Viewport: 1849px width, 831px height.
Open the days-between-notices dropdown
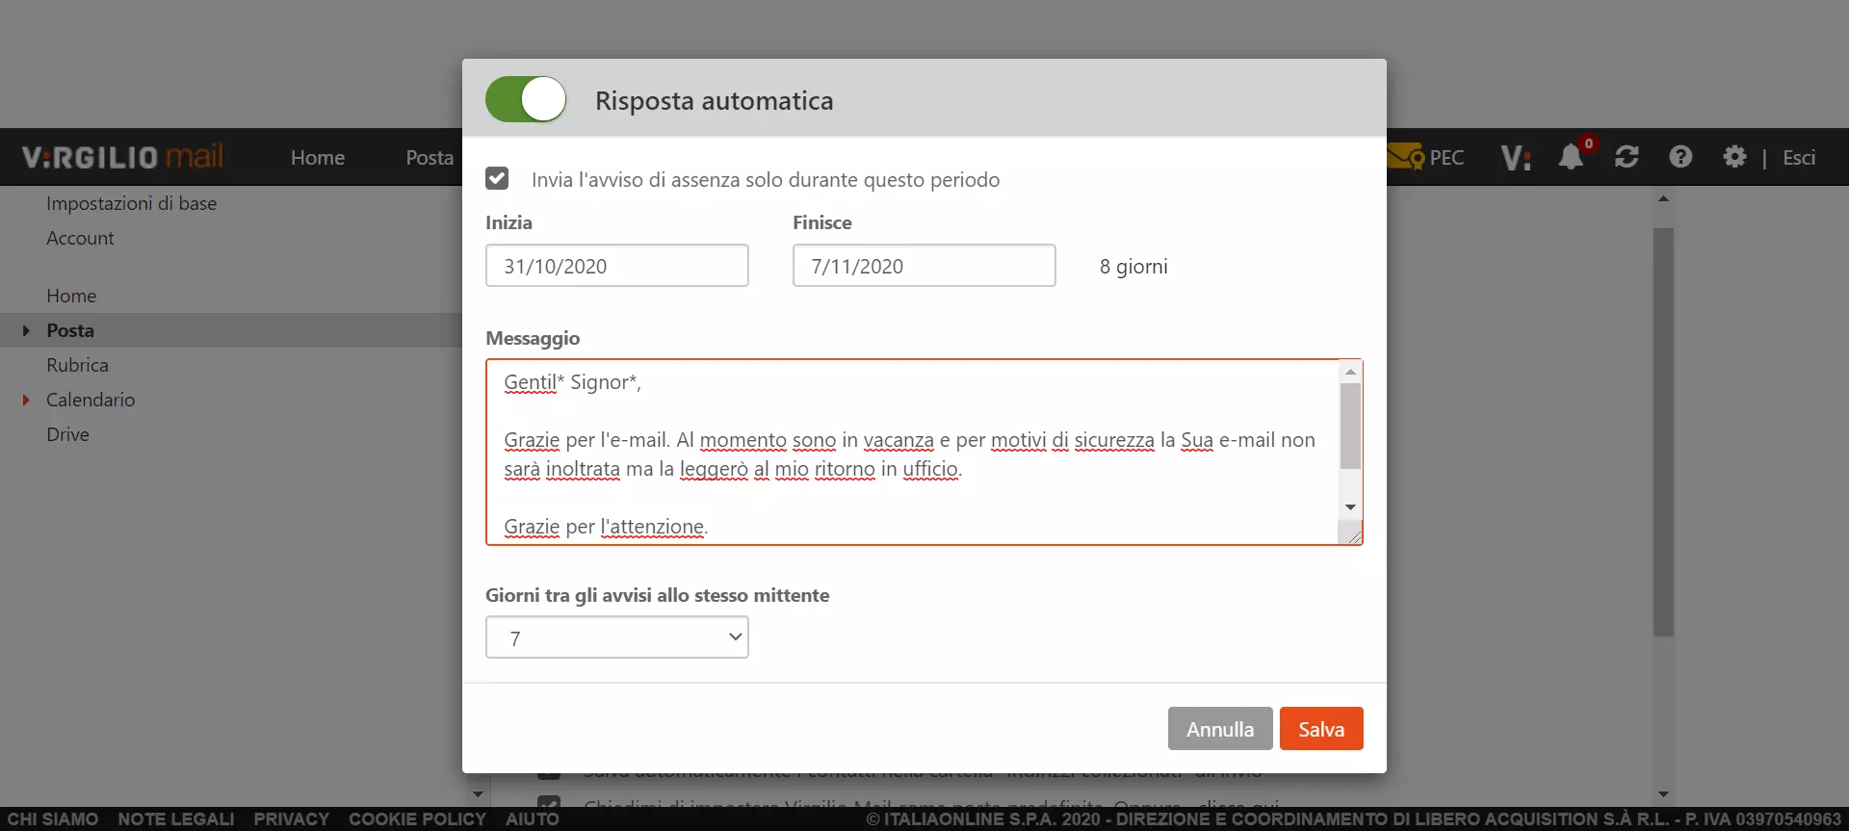click(617, 637)
